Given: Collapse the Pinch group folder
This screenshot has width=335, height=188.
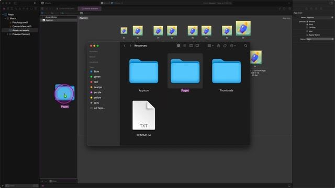Looking at the screenshot, I should [5, 19].
